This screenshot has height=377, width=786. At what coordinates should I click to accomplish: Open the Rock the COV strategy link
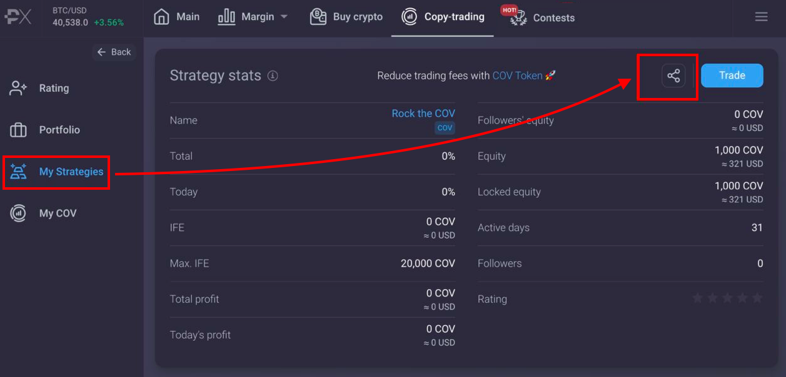coord(423,114)
